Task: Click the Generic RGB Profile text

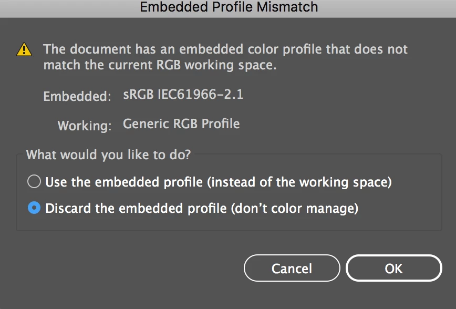Action: click(181, 123)
